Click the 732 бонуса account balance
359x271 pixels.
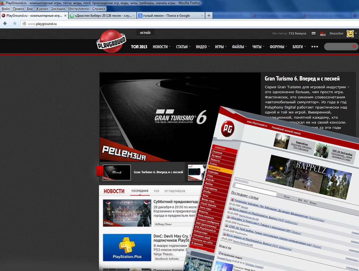pos(297,33)
